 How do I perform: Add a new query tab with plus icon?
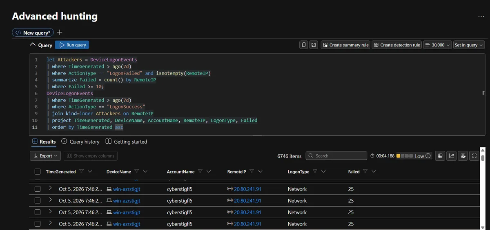point(60,33)
